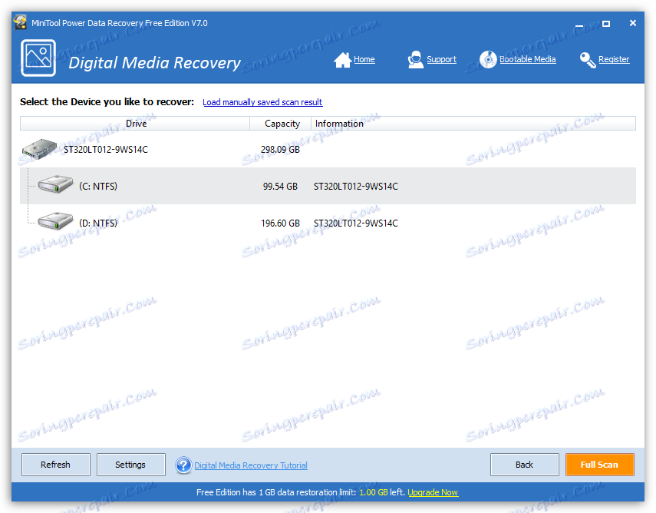Open the Settings button
The height and width of the screenshot is (513, 656).
[131, 465]
